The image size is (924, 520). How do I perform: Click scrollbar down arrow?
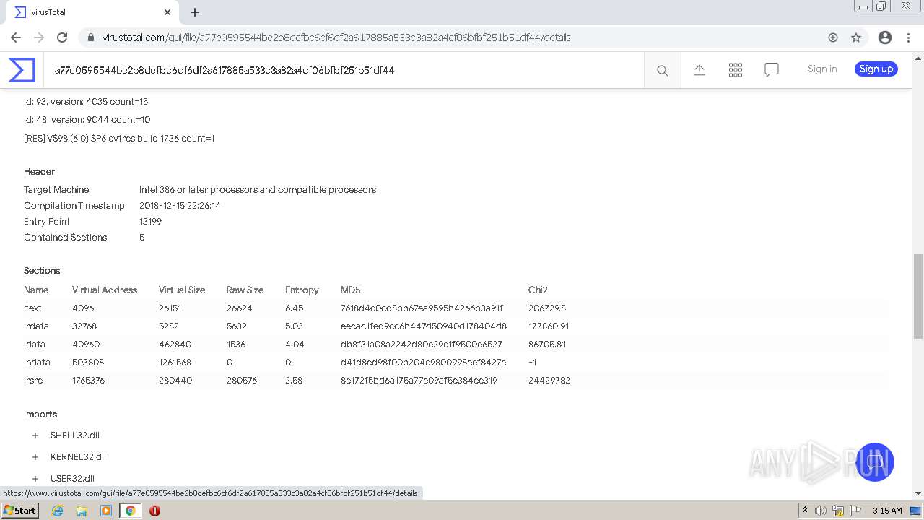coord(918,493)
